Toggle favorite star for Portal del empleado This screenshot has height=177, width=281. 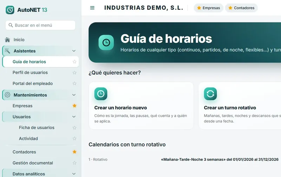tap(74, 83)
